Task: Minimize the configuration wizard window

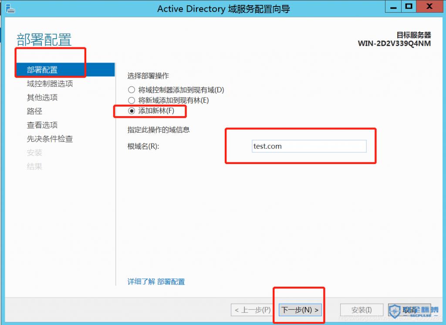Action: pyautogui.click(x=393, y=7)
